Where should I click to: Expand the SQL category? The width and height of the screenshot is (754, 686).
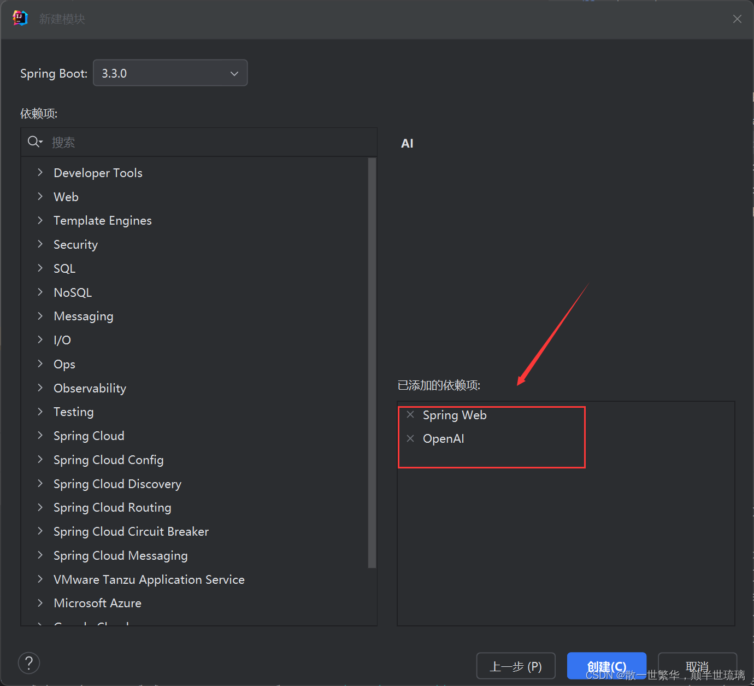click(x=40, y=268)
